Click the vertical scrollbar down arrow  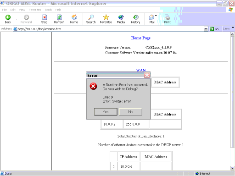[x=232, y=168]
